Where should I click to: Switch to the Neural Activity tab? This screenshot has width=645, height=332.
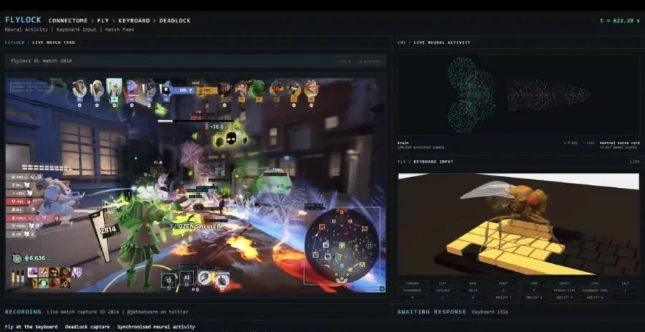tap(27, 29)
